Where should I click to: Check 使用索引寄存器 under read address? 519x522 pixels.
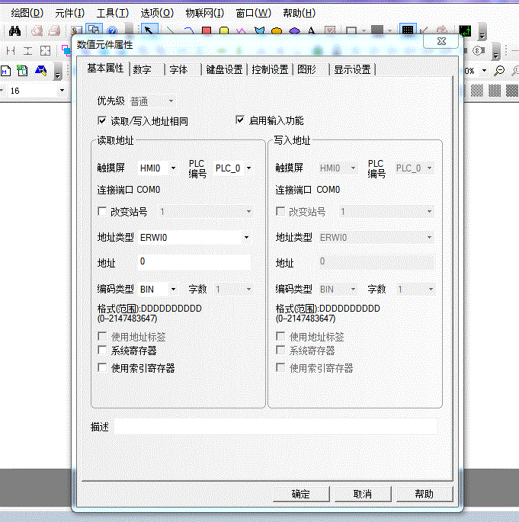tap(103, 368)
